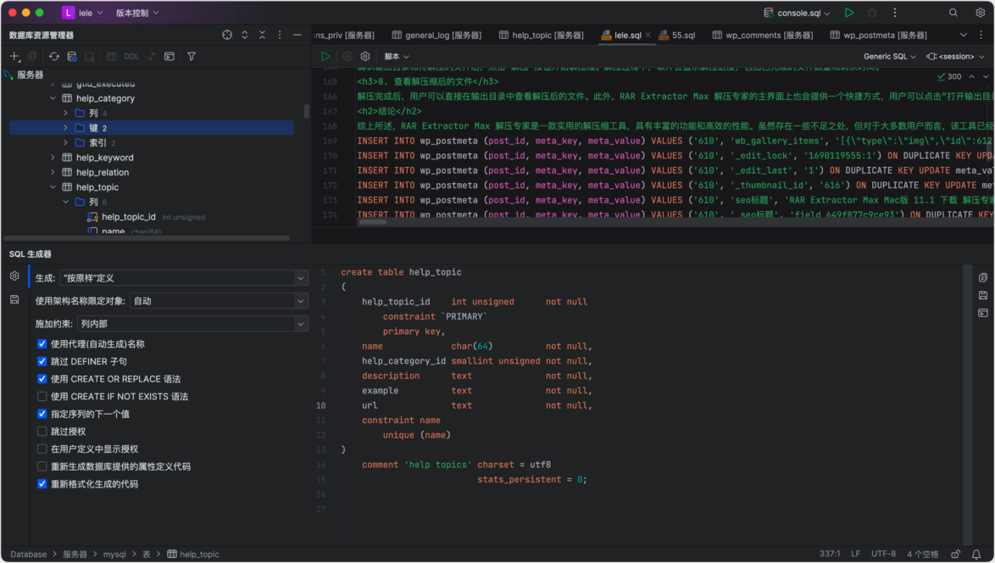Open query history clock icon in editor toolbar
The height and width of the screenshot is (563, 995).
pos(347,57)
